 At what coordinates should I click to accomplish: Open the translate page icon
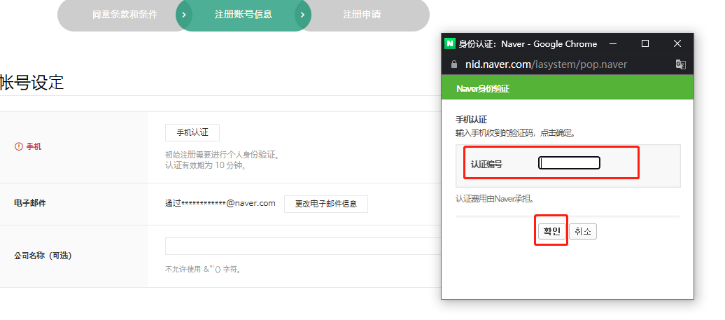(x=681, y=64)
